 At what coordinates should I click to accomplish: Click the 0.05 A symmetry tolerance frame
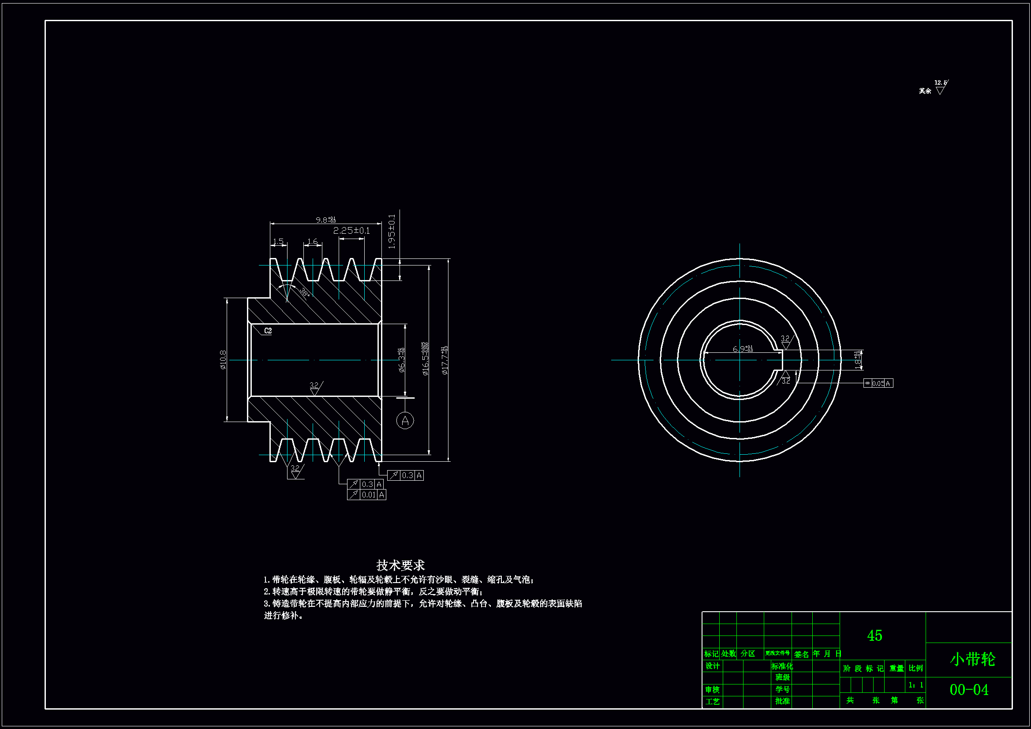(878, 383)
